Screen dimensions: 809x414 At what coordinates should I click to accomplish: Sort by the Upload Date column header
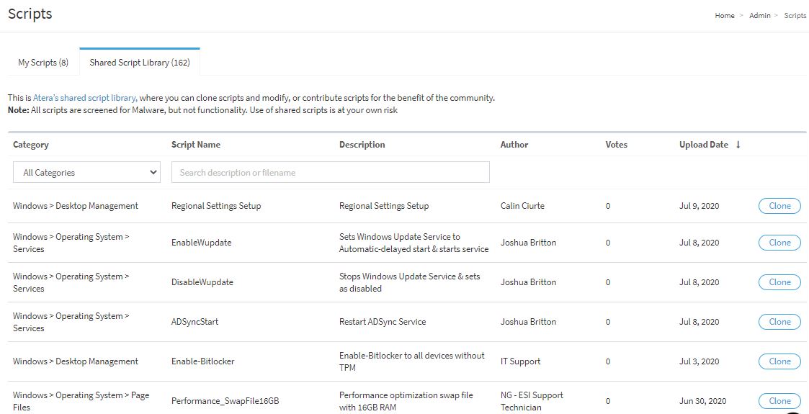pyautogui.click(x=704, y=145)
